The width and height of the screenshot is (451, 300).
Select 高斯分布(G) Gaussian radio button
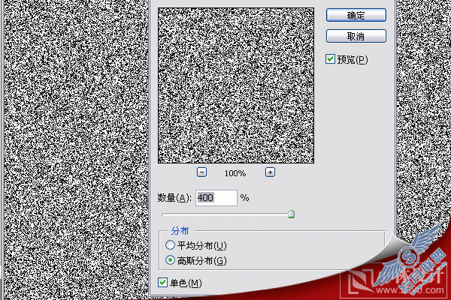coord(170,260)
